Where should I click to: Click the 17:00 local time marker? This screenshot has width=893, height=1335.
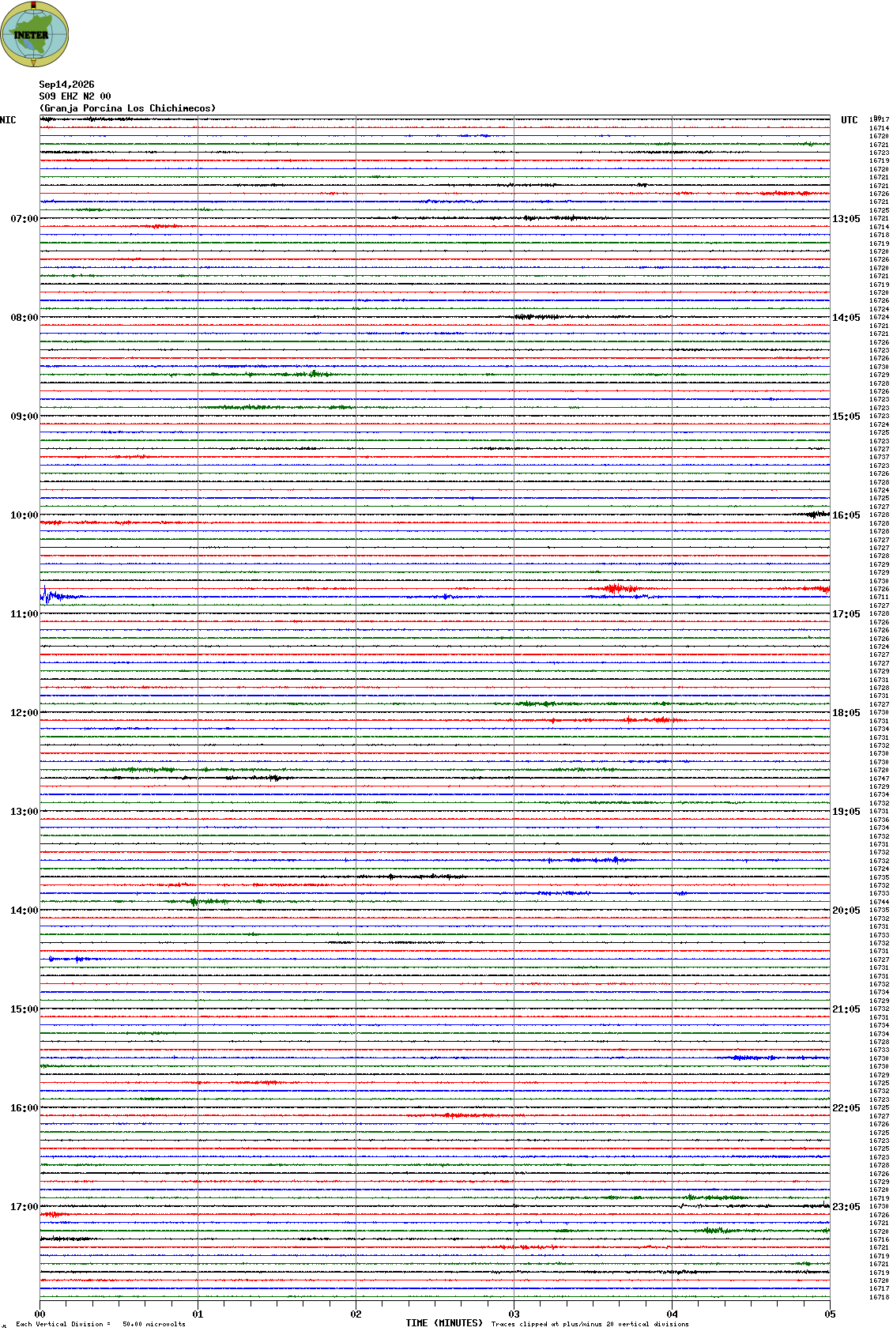24,1207
